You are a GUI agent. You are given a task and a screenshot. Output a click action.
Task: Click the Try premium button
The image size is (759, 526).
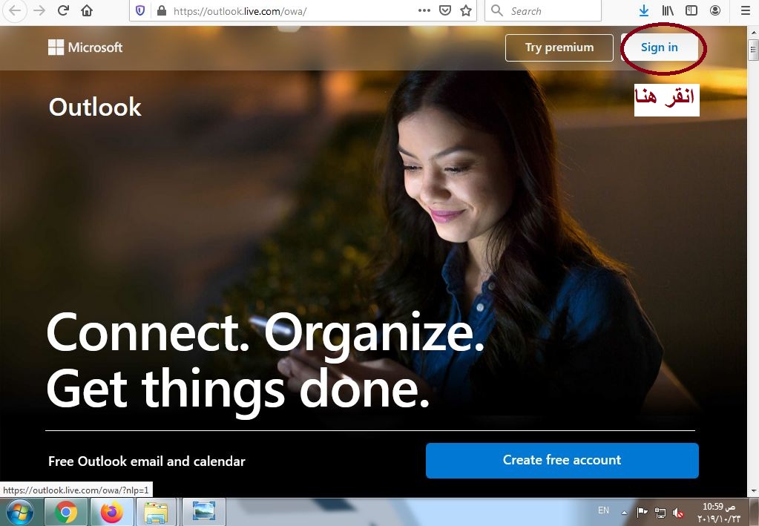(x=559, y=47)
